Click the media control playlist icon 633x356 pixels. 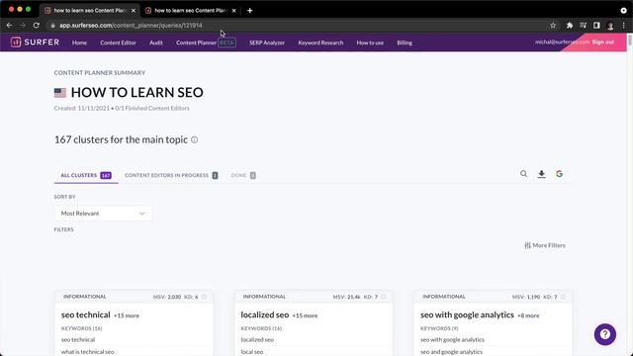pyautogui.click(x=583, y=26)
